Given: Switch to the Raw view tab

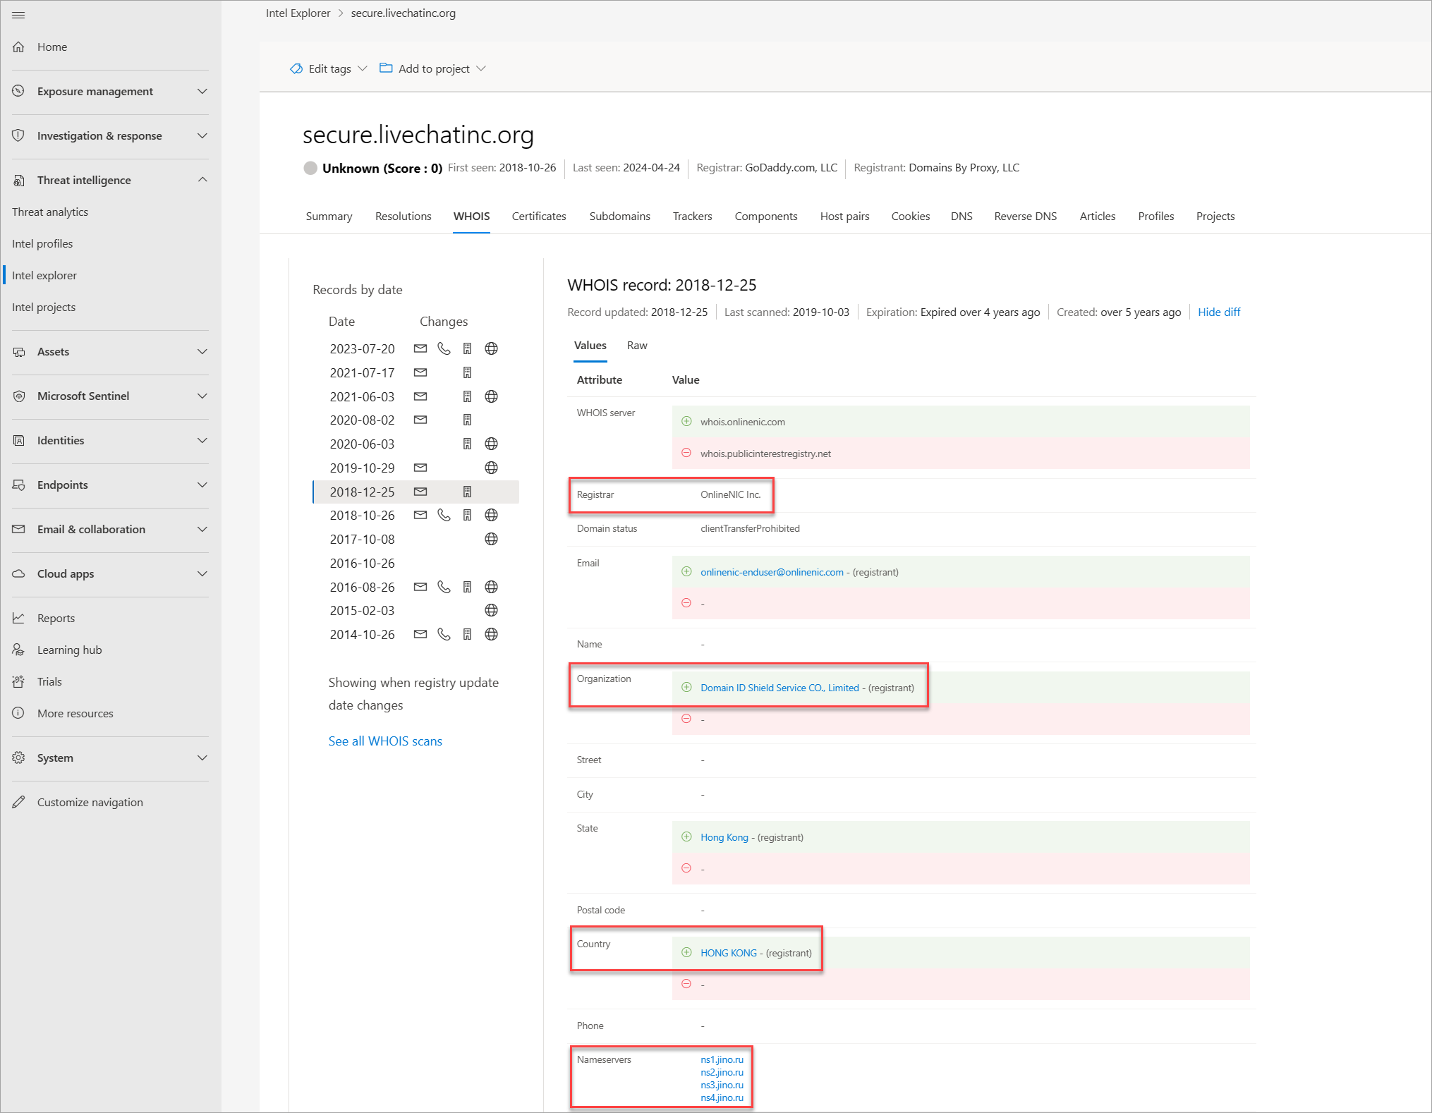Looking at the screenshot, I should click(x=636, y=346).
